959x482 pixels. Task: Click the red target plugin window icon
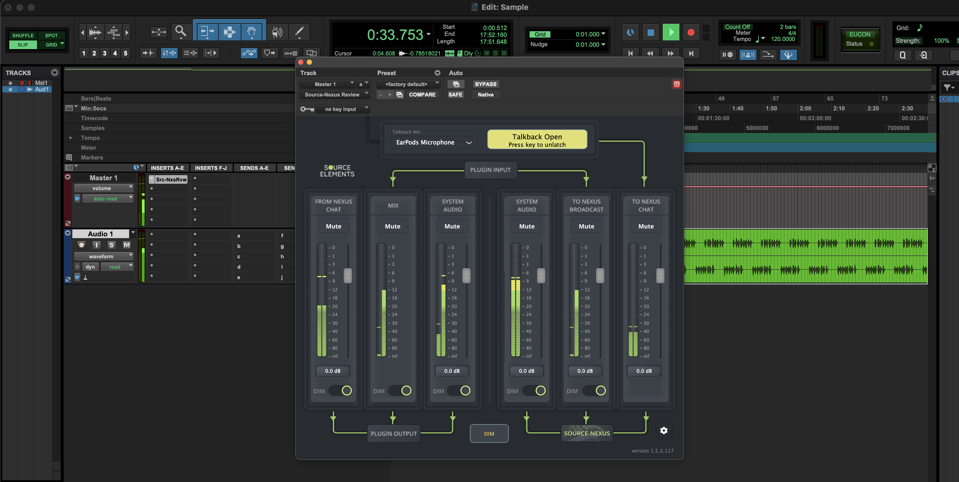point(677,84)
